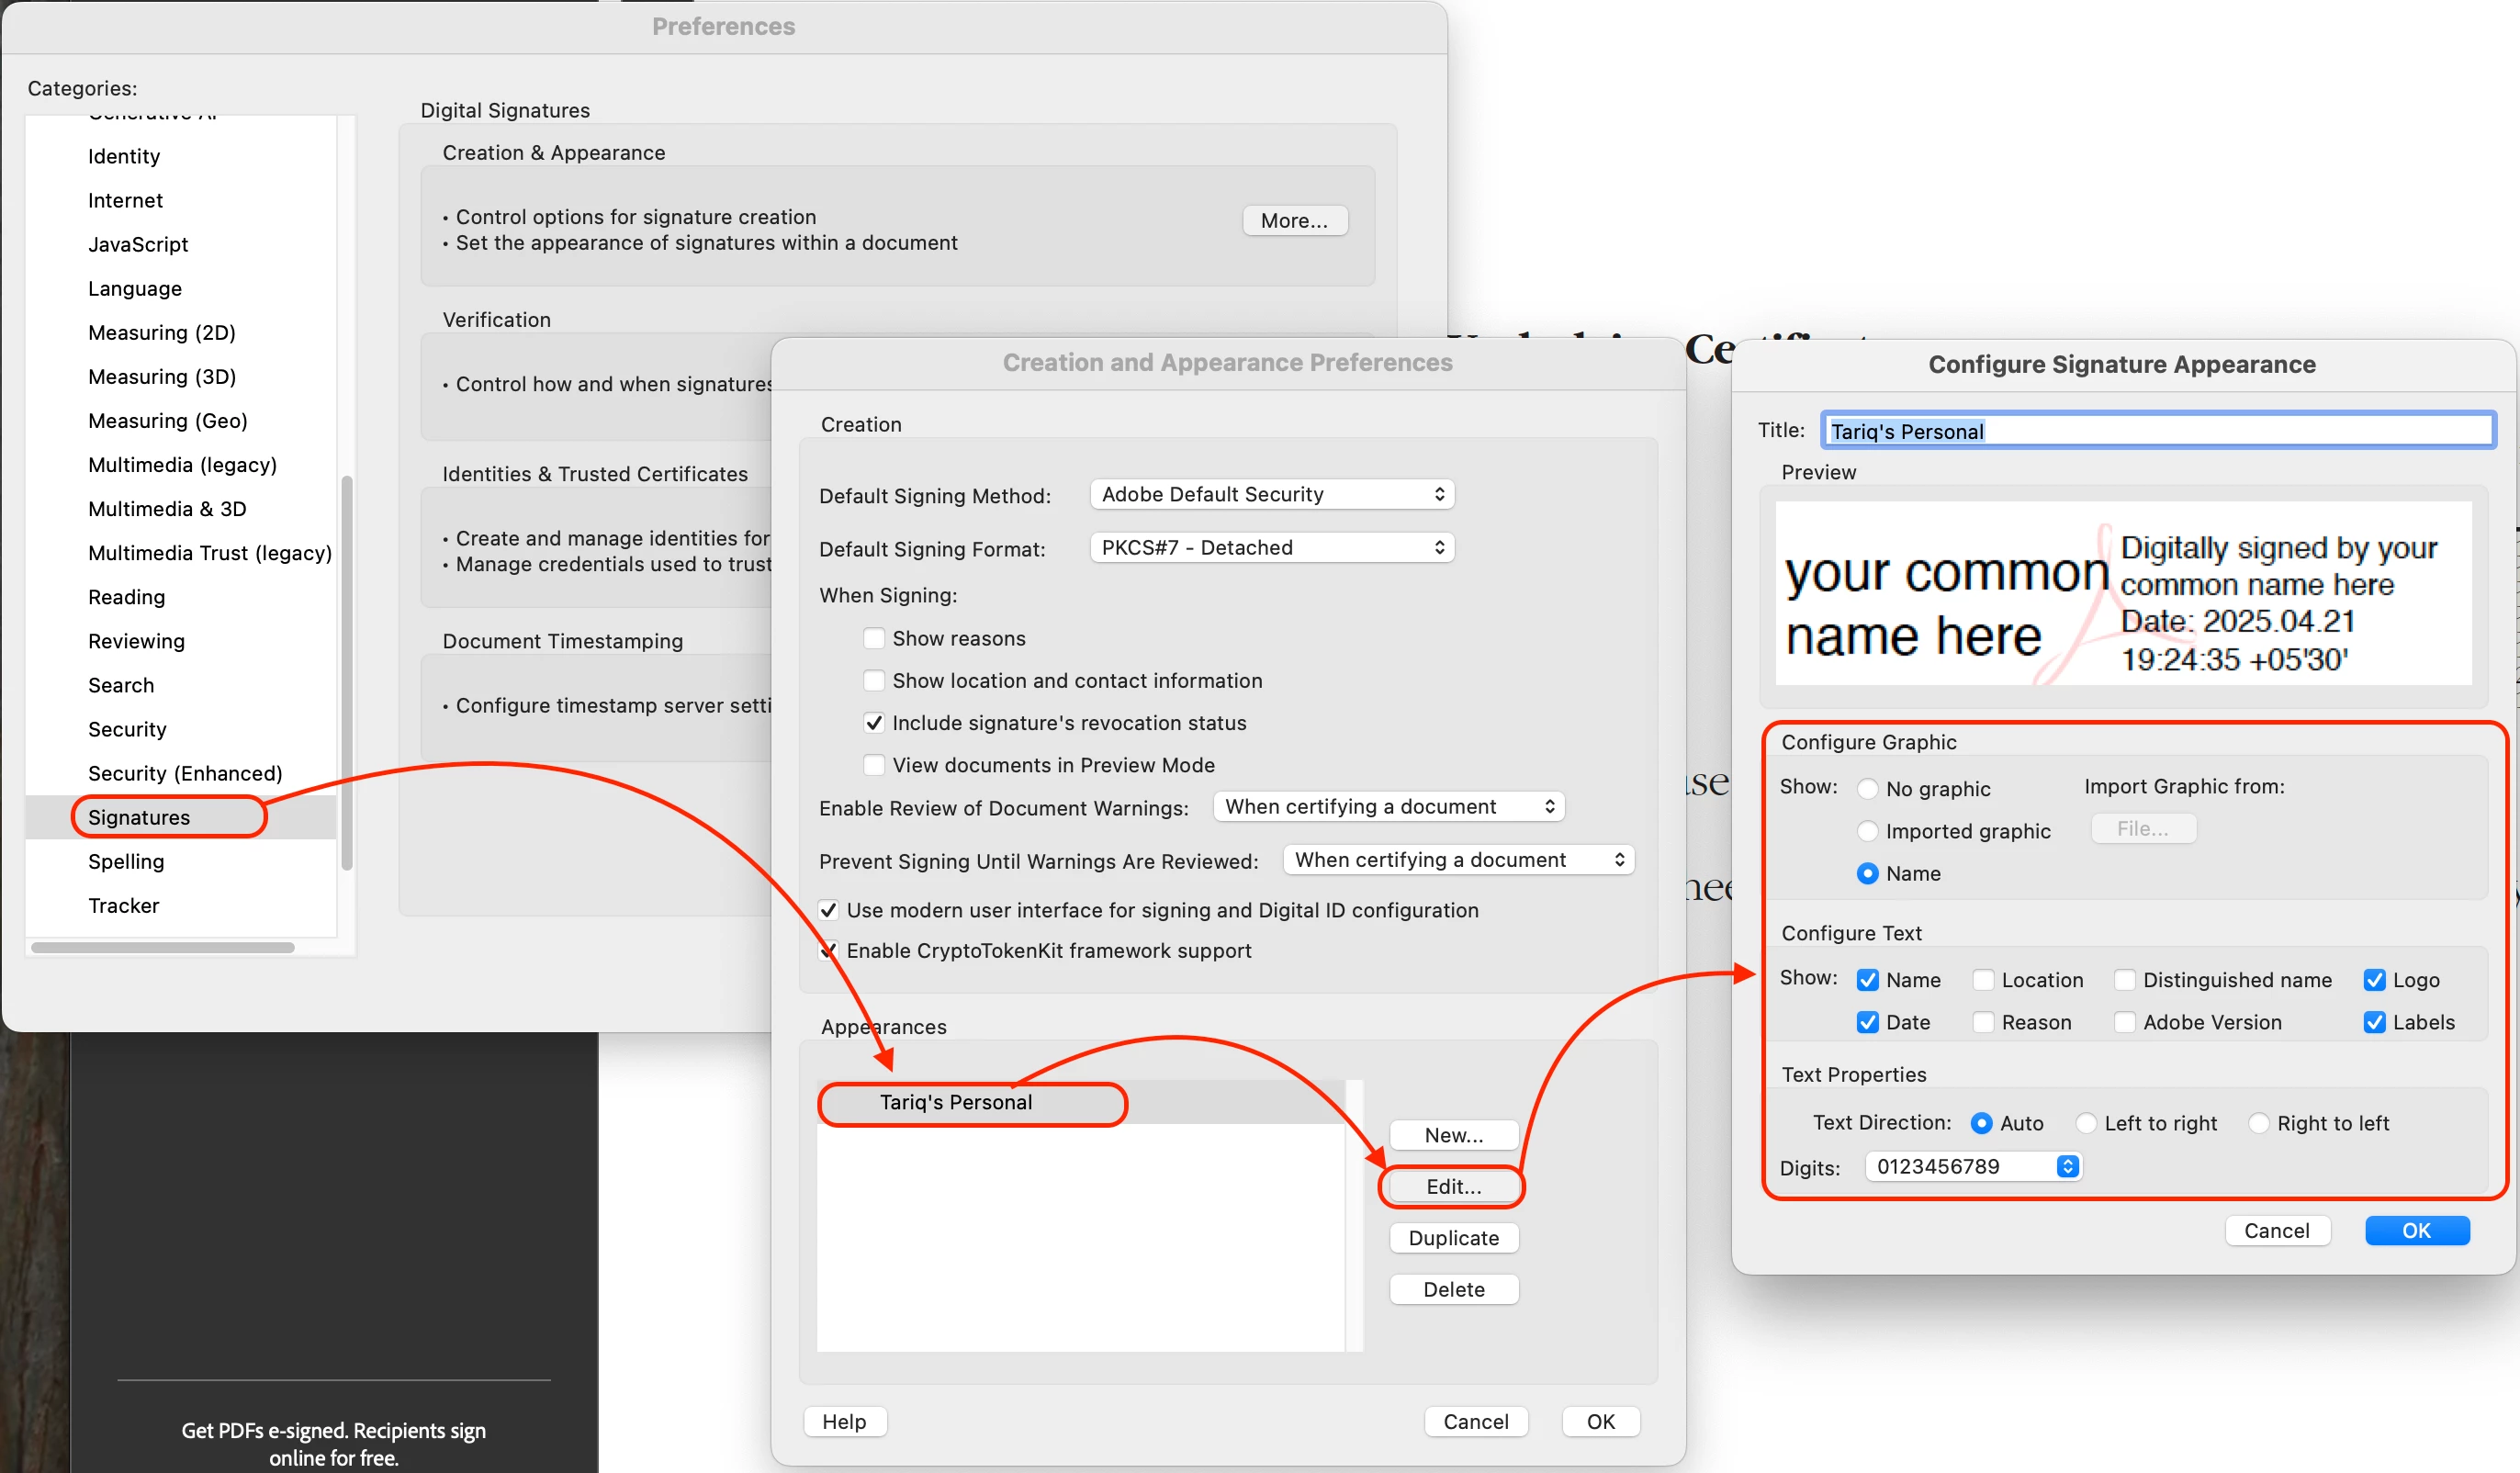Uncheck the Logo checkbox
Image resolution: width=2520 pixels, height=1473 pixels.
pos(2374,980)
